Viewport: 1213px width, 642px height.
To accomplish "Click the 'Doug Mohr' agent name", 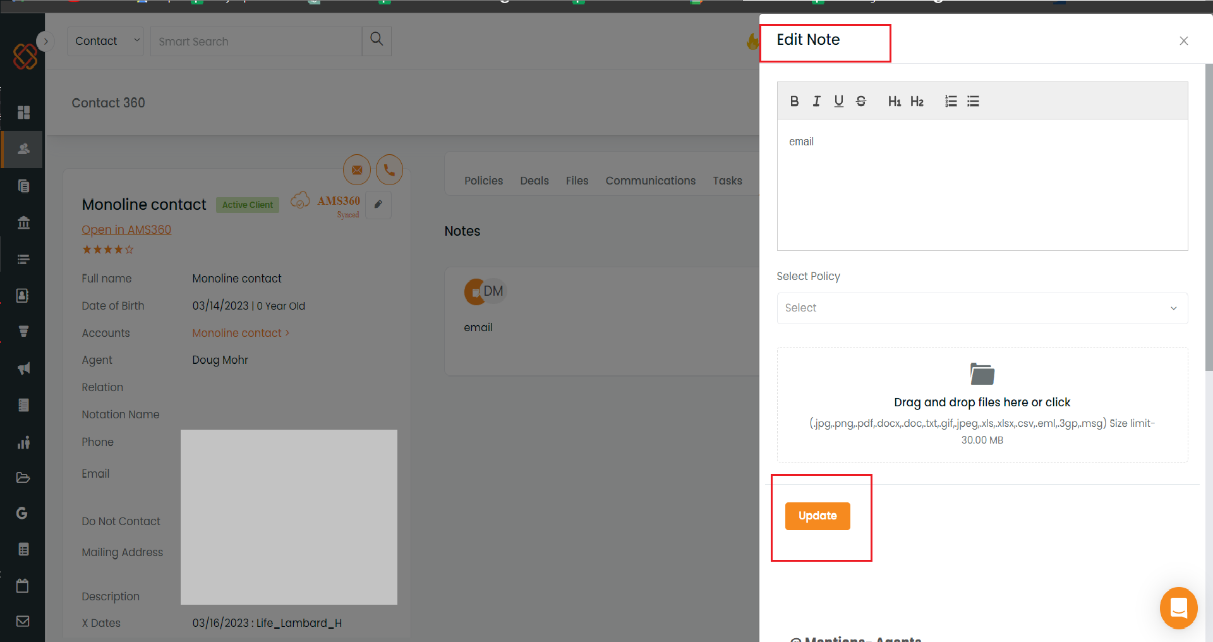I will coord(220,360).
